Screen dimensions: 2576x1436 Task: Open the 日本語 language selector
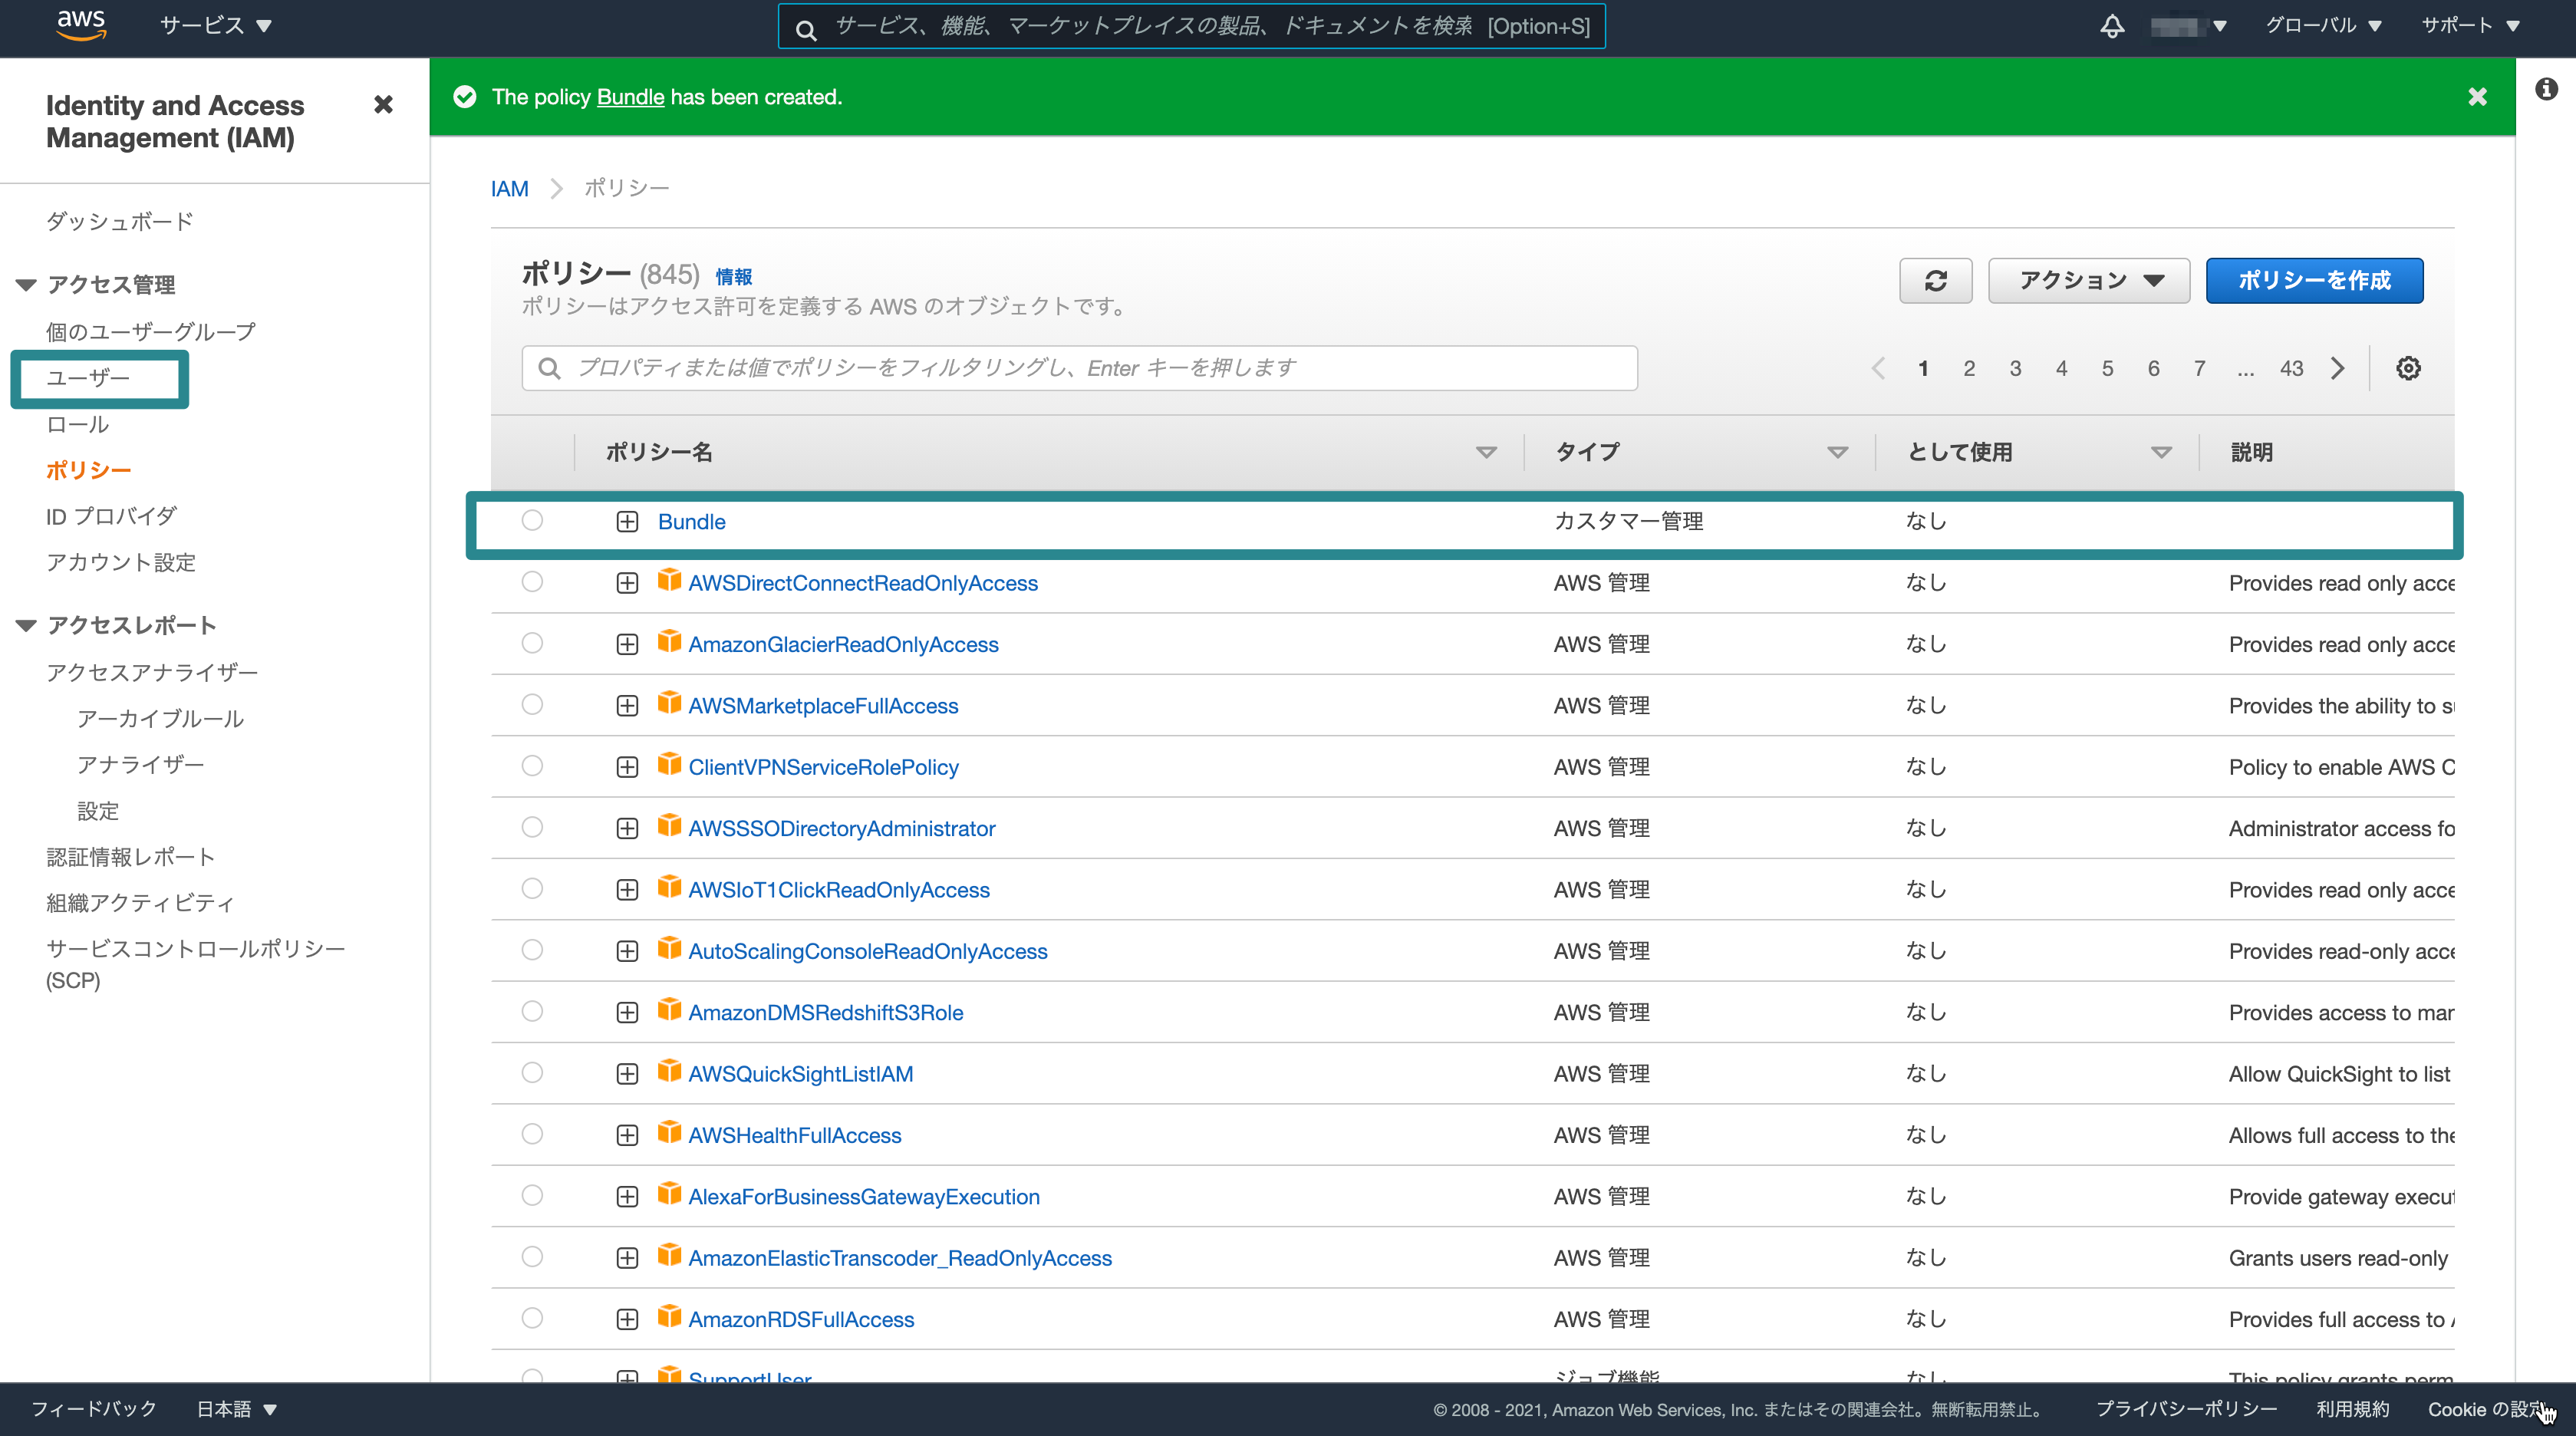tap(236, 1409)
